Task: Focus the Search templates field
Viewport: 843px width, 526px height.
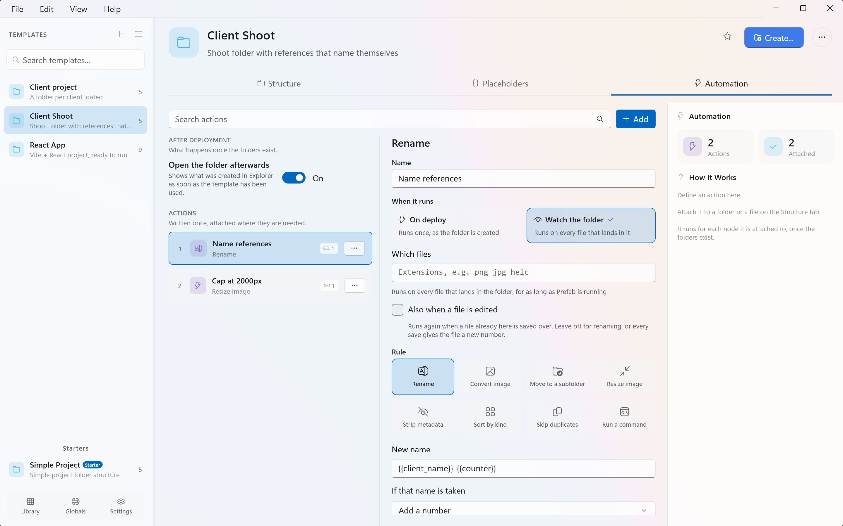Action: (x=75, y=60)
